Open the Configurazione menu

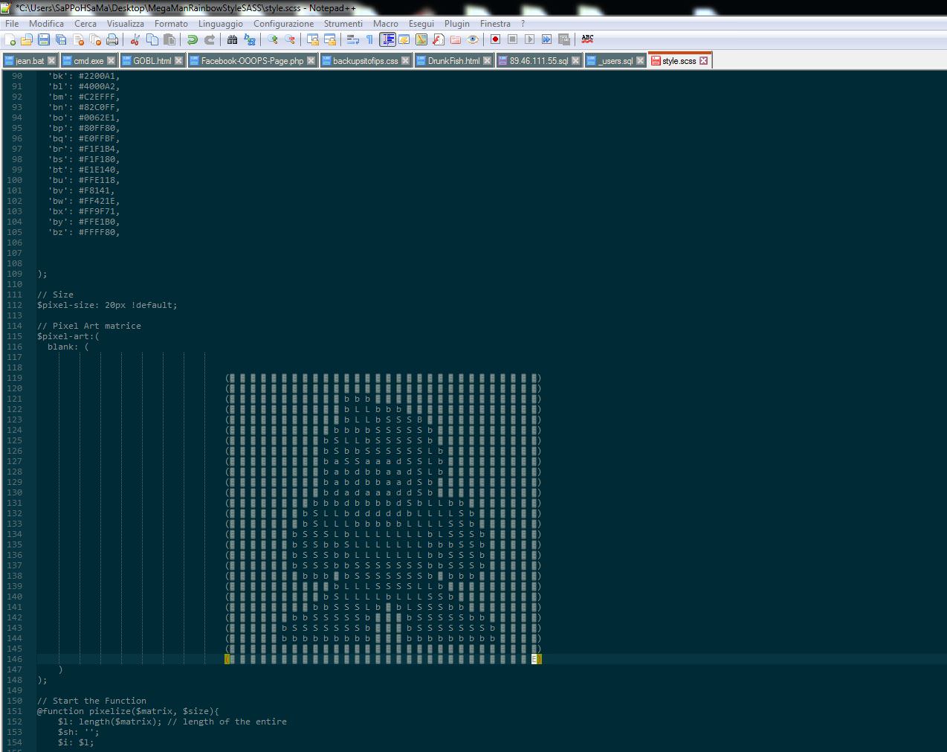pyautogui.click(x=284, y=24)
